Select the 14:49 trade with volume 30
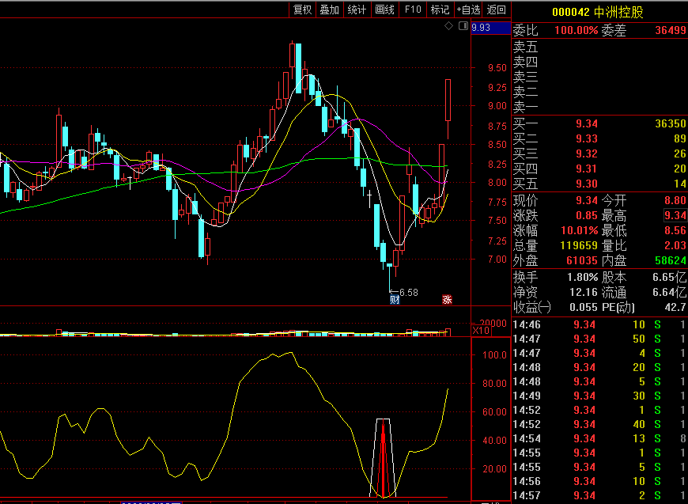Screen dimensions: 688x504 (599, 396)
